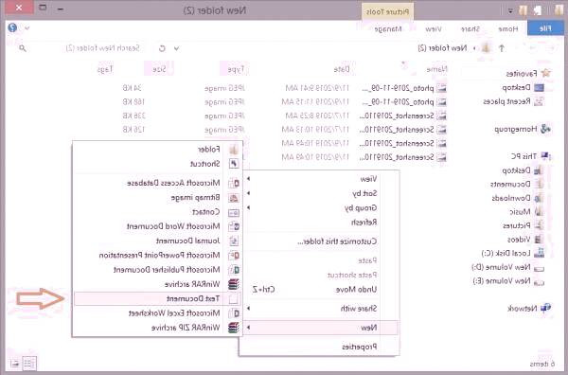Click the Network icon in the sidebar

pyautogui.click(x=545, y=309)
